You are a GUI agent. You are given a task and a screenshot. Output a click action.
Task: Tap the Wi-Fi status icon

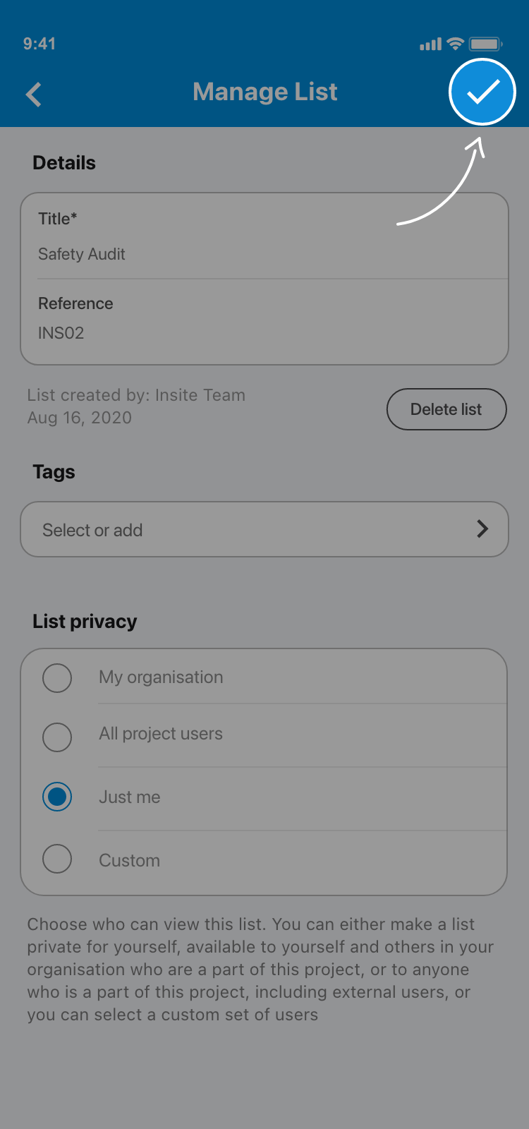[x=456, y=44]
